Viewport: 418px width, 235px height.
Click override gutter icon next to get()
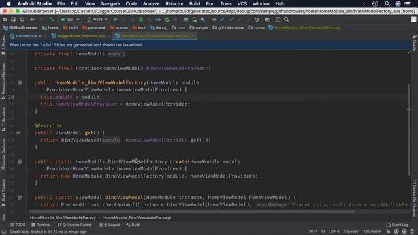(x=18, y=133)
